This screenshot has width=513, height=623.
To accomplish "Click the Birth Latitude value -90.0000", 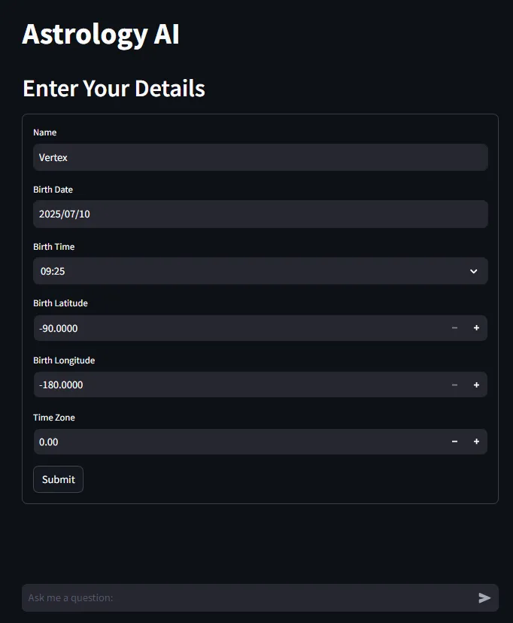I will coord(59,328).
